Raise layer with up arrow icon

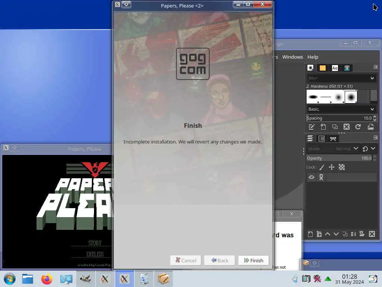point(328,234)
